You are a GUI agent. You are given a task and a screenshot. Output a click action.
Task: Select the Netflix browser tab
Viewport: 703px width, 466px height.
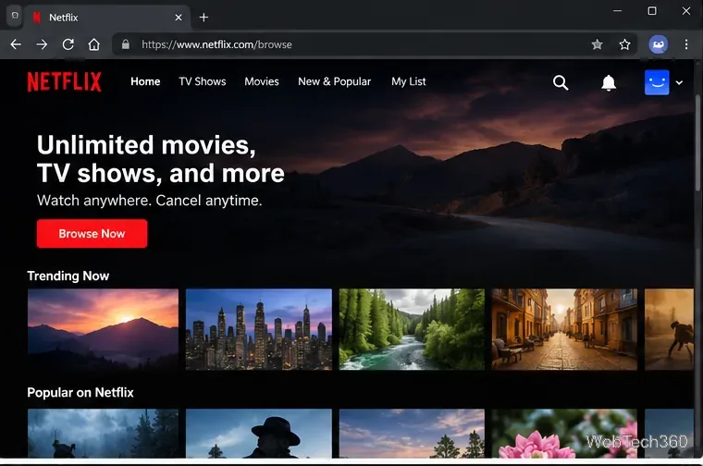point(106,18)
